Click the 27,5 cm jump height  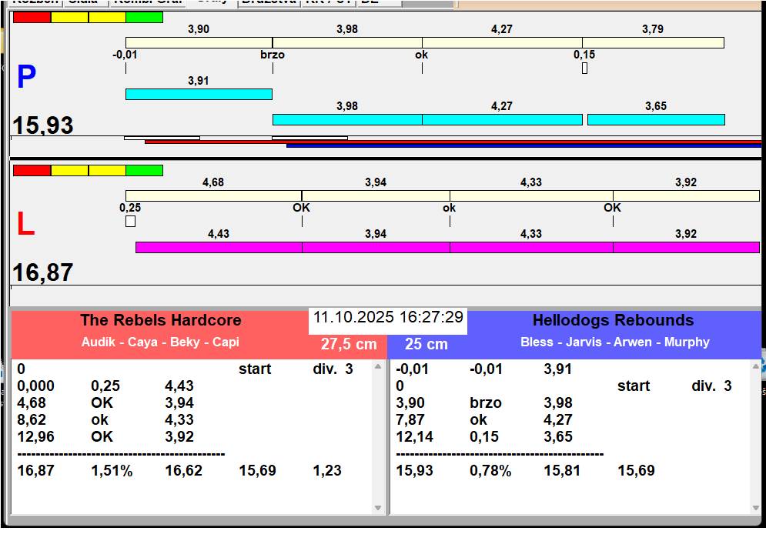point(349,344)
